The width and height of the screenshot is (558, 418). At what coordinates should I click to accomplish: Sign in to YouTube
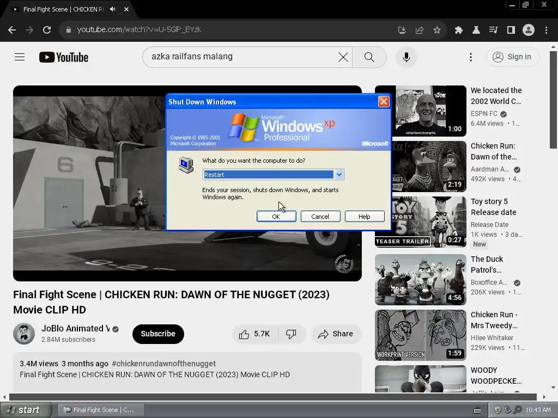(x=513, y=57)
